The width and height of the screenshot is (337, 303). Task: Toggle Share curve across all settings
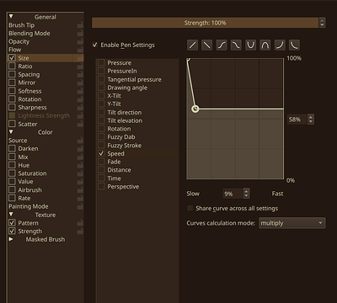[x=190, y=208]
